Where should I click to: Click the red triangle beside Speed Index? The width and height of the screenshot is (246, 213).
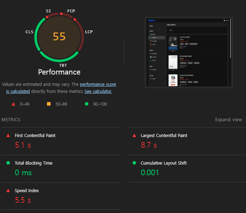8,191
